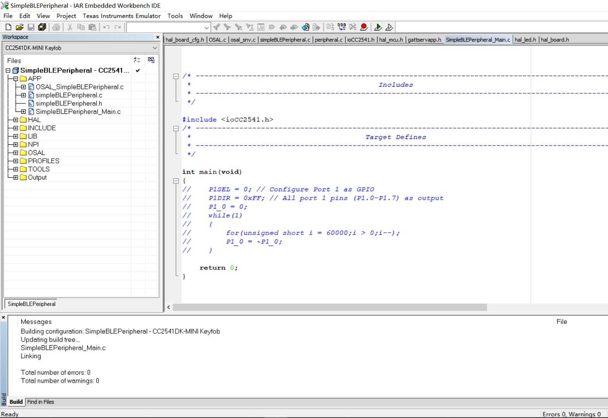Viewport: 608px width, 418px height.
Task: Toggle a bookmark with the bookmark icon
Action: coord(272,27)
